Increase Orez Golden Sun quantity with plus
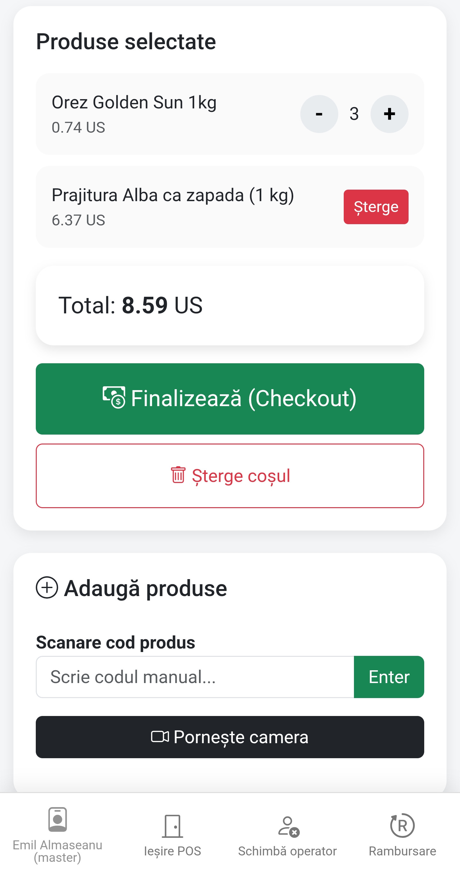The height and width of the screenshot is (873, 460). pyautogui.click(x=389, y=114)
